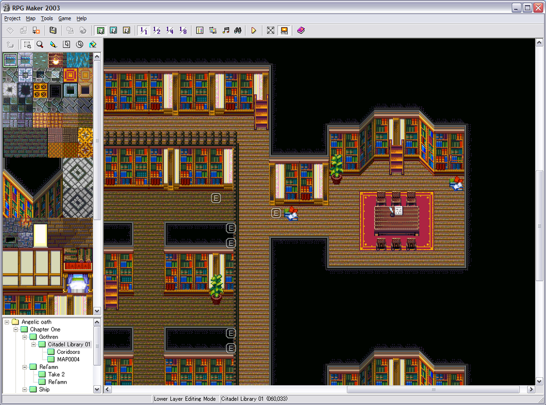Pick the bed tile in palette
The width and height of the screenshot is (546, 405).
[78, 282]
